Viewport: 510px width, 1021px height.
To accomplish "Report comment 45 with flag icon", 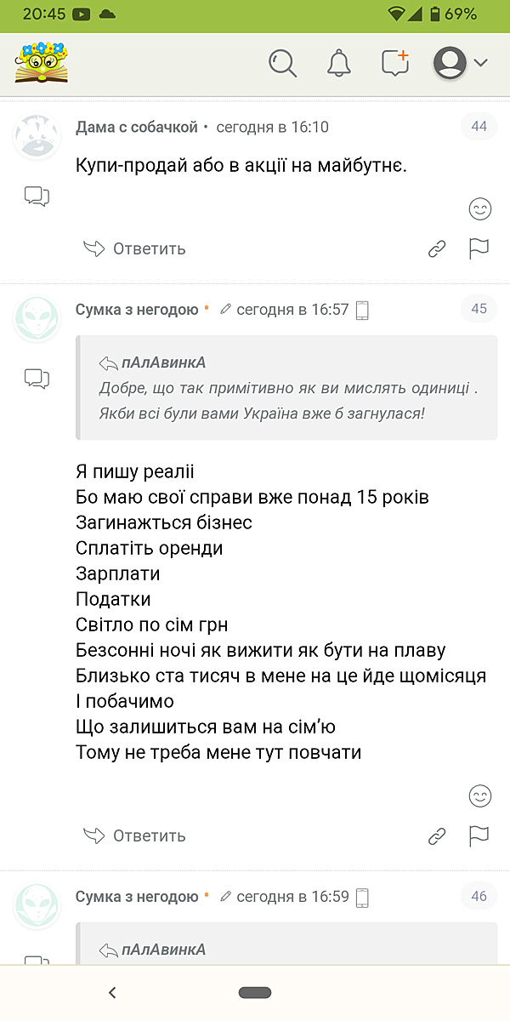I will click(x=479, y=836).
